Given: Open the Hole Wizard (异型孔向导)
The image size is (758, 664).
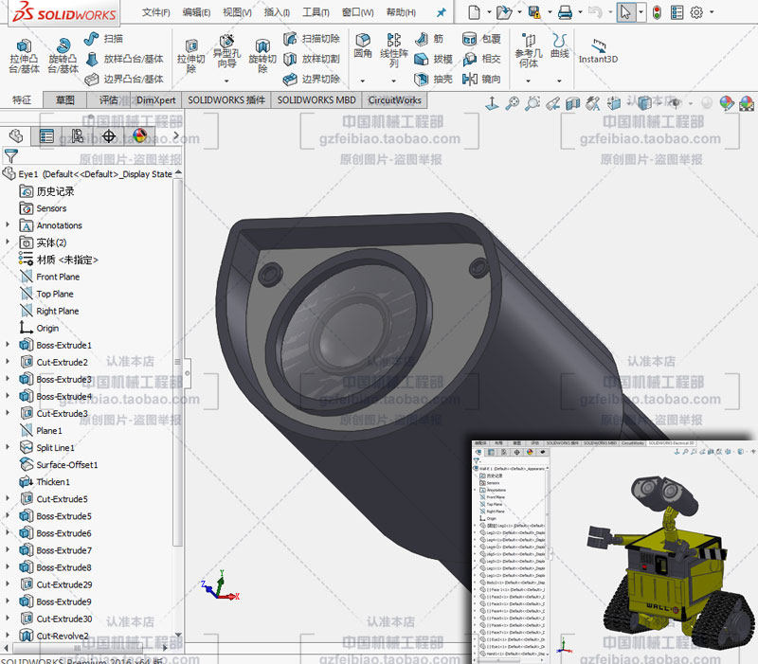Looking at the screenshot, I should [x=226, y=52].
